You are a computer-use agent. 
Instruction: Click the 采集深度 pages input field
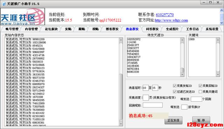(x=146, y=98)
